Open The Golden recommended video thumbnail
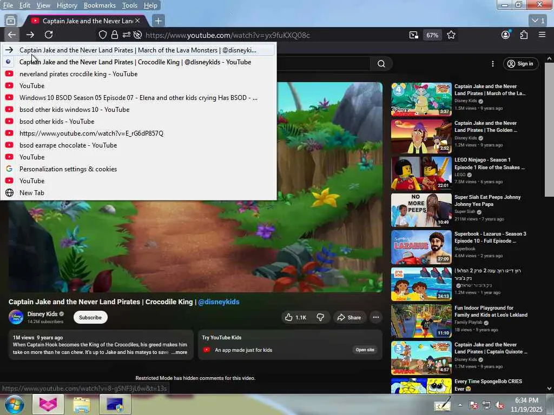This screenshot has width=554, height=415. [421, 136]
